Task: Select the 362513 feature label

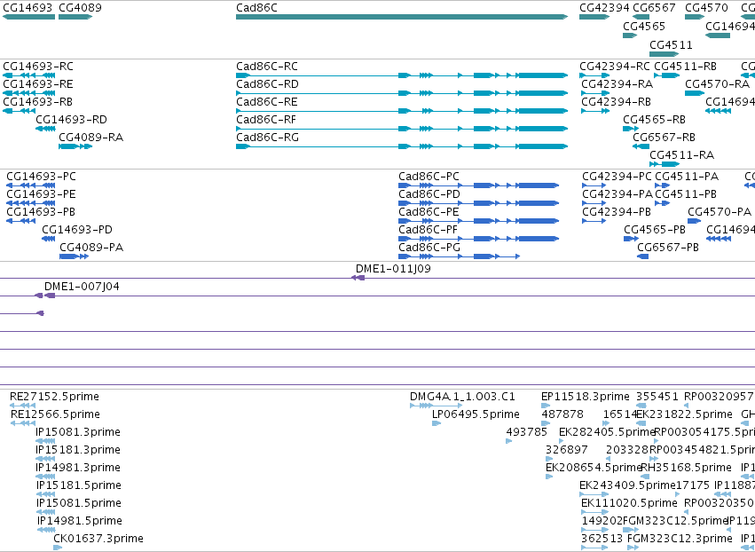Action: (602, 538)
